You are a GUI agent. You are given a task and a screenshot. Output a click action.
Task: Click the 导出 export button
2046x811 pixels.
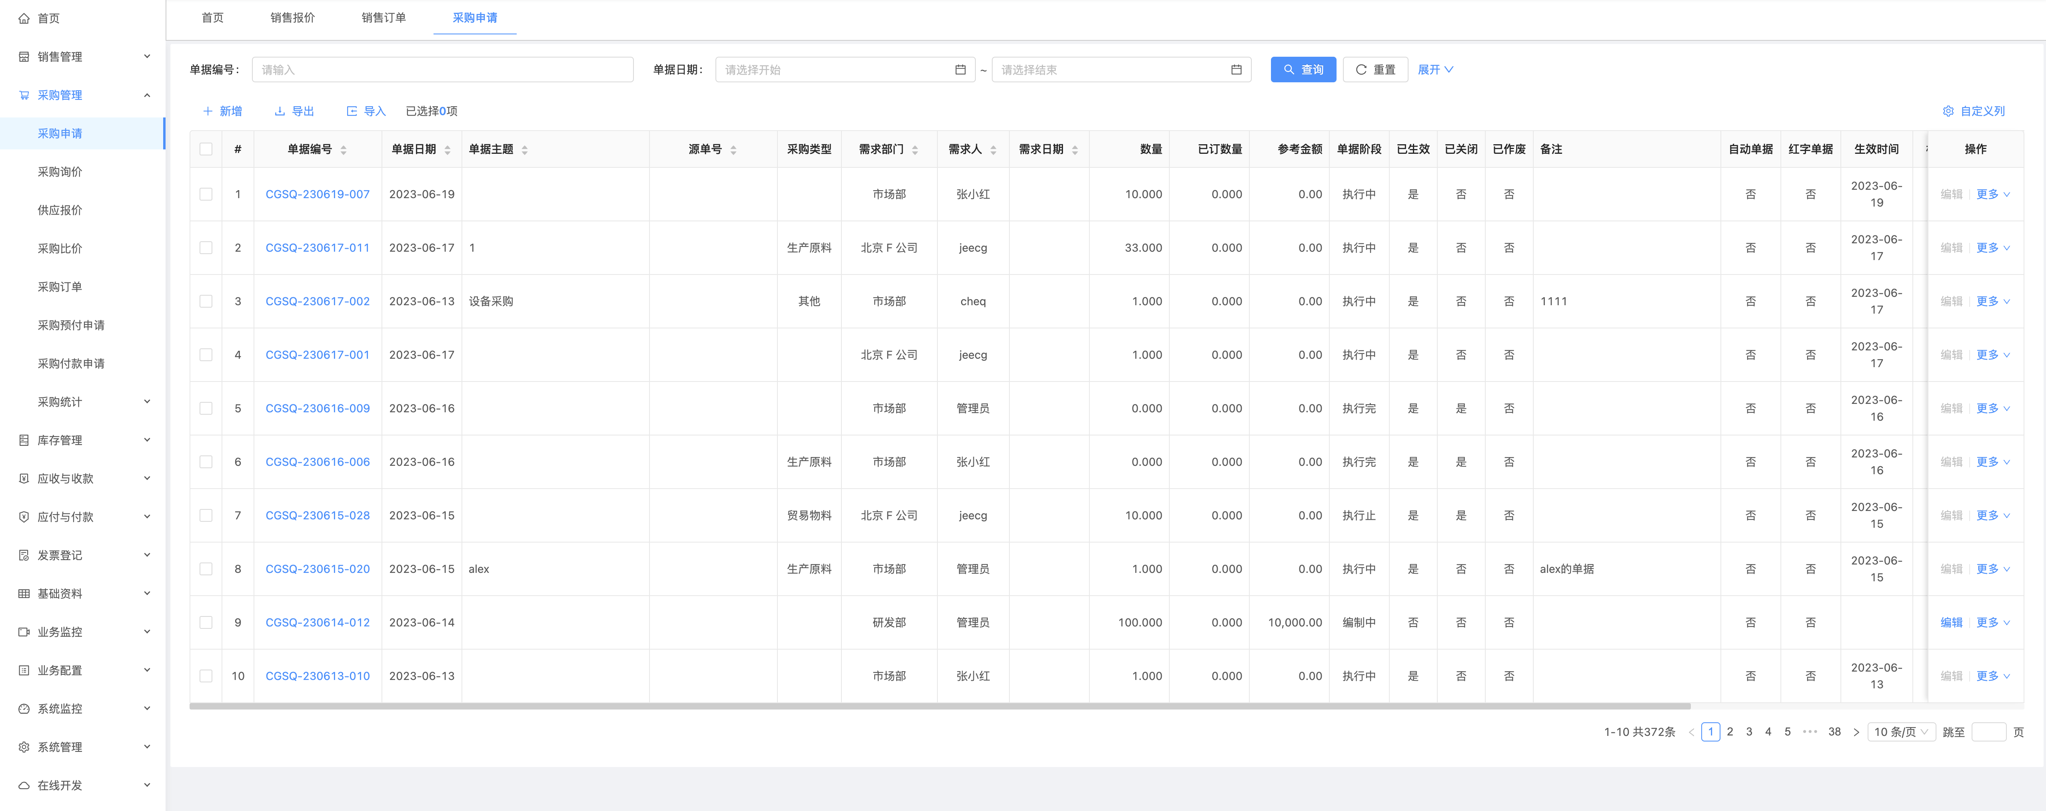(x=295, y=111)
